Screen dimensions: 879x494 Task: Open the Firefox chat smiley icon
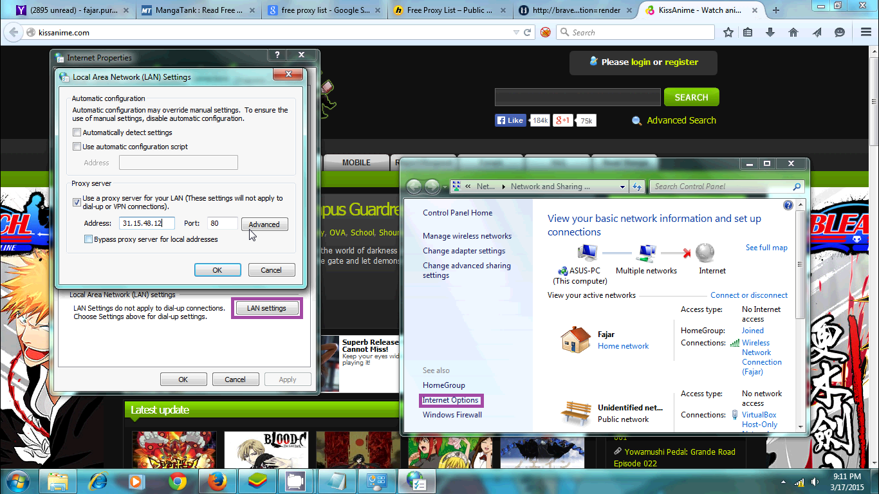(840, 32)
